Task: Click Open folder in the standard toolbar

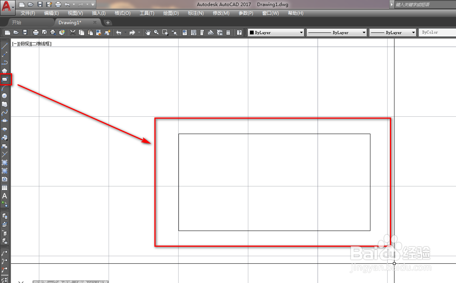Action: click(16, 32)
